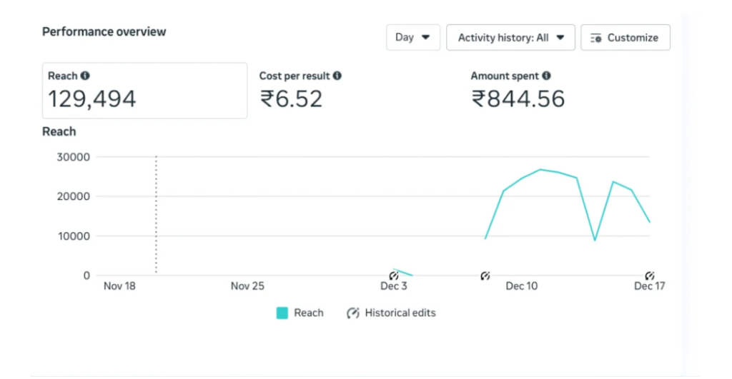Click the dotted vertical marker line in chart
This screenshot has height=379, width=732.
click(x=156, y=214)
